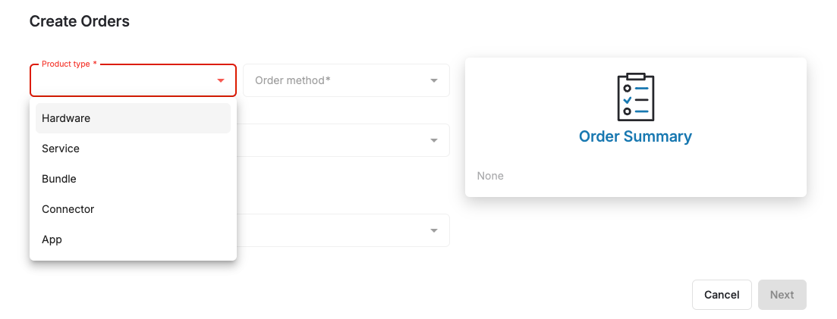This screenshot has height=319, width=837.
Task: Click the greyed-out Next button
Action: [782, 295]
